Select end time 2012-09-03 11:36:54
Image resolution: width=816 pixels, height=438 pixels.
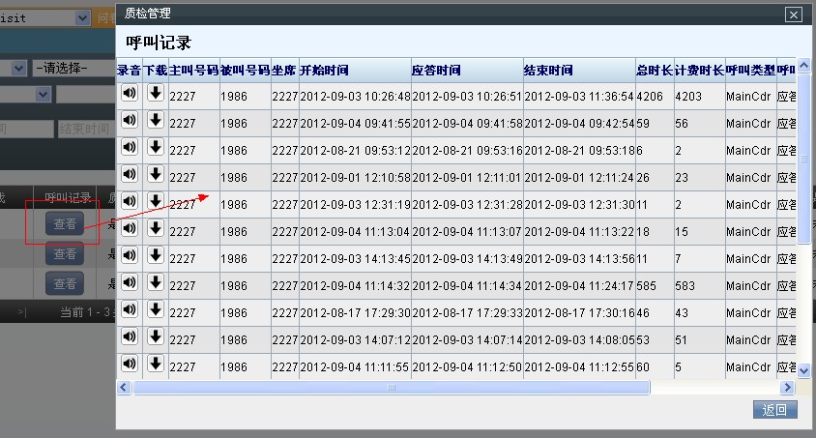tap(579, 97)
